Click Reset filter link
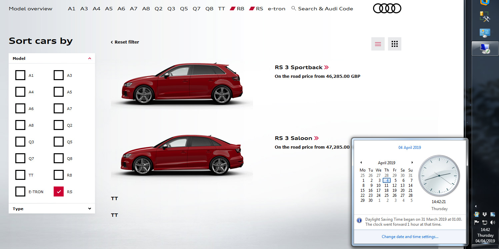This screenshot has width=499, height=249. pyautogui.click(x=125, y=42)
